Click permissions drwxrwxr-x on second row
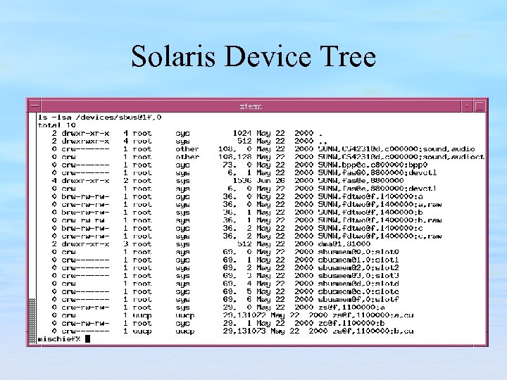Screen dimensions: 507x380 coord(85,141)
